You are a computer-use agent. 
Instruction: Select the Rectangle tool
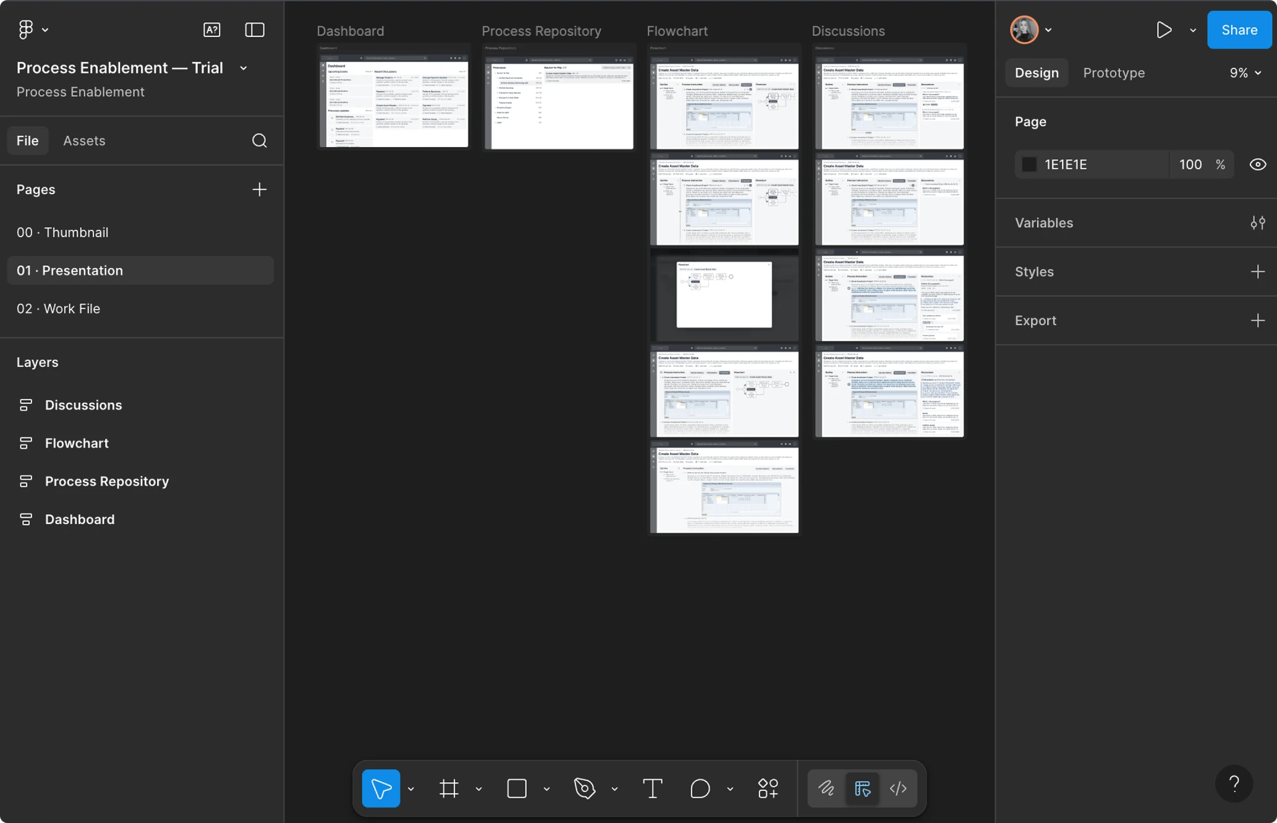point(516,788)
